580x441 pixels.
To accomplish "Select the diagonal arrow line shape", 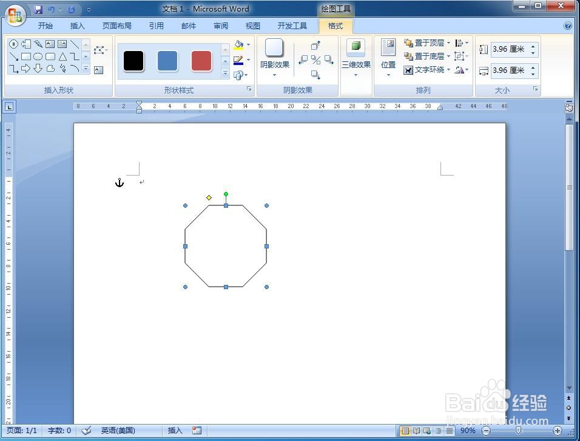I will click(x=13, y=56).
